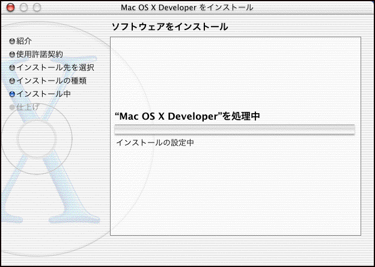Select the インストールの種類 step label
The height and width of the screenshot is (267, 375).
[51, 81]
